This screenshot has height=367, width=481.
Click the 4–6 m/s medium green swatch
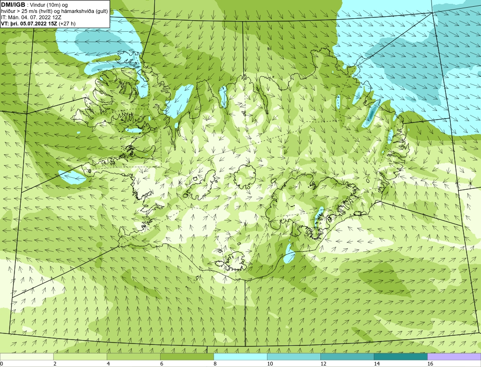[x=133, y=356]
